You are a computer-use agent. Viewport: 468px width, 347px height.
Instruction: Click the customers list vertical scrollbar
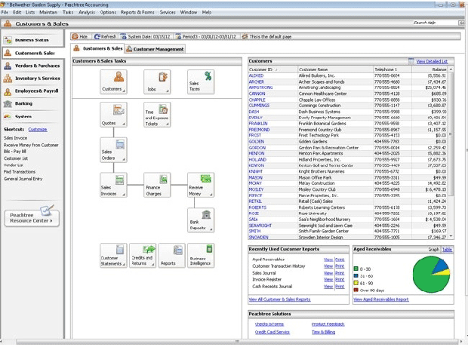pyautogui.click(x=451, y=153)
